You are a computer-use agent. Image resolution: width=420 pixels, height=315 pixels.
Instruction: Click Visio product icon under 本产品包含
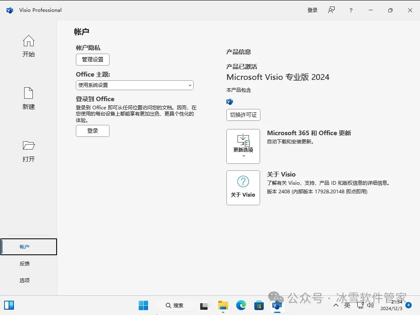click(x=230, y=102)
